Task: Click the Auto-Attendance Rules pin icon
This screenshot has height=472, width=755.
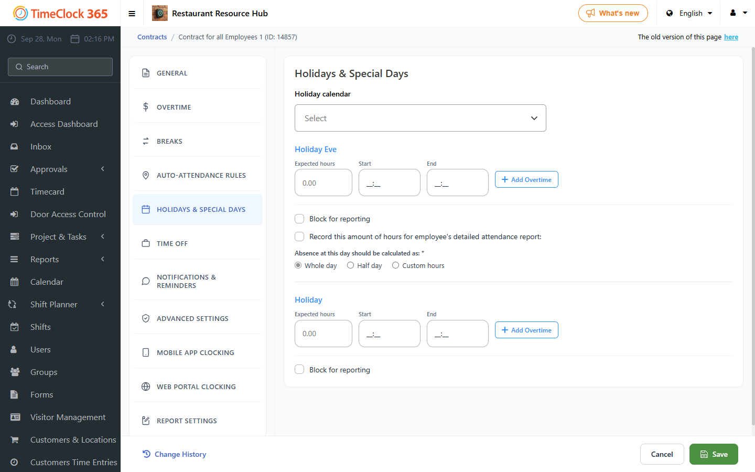Action: (x=146, y=175)
